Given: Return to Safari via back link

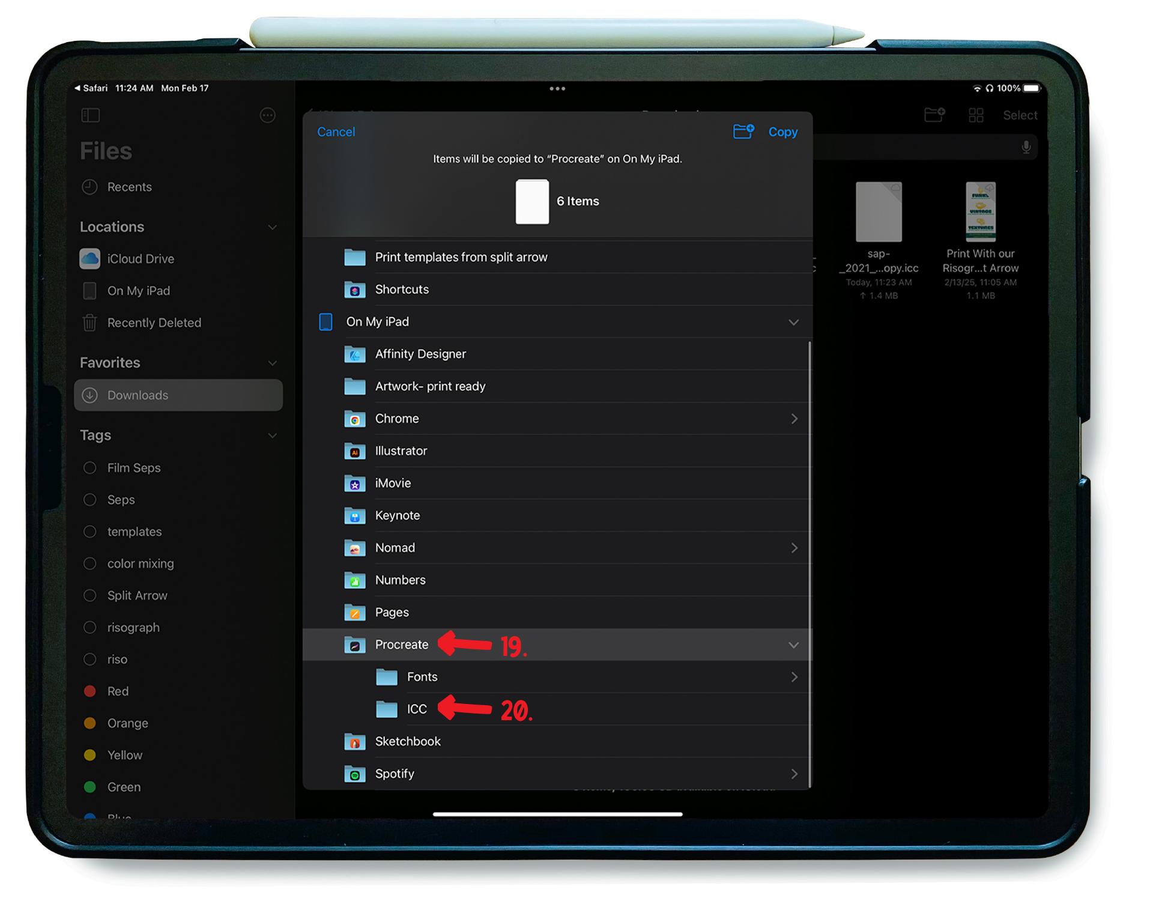Looking at the screenshot, I should 91,88.
